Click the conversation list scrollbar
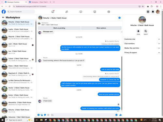This screenshot has width=163, height=122. [36, 42]
